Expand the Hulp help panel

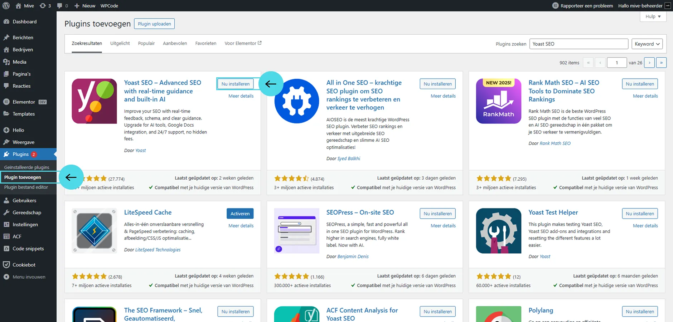click(x=653, y=16)
